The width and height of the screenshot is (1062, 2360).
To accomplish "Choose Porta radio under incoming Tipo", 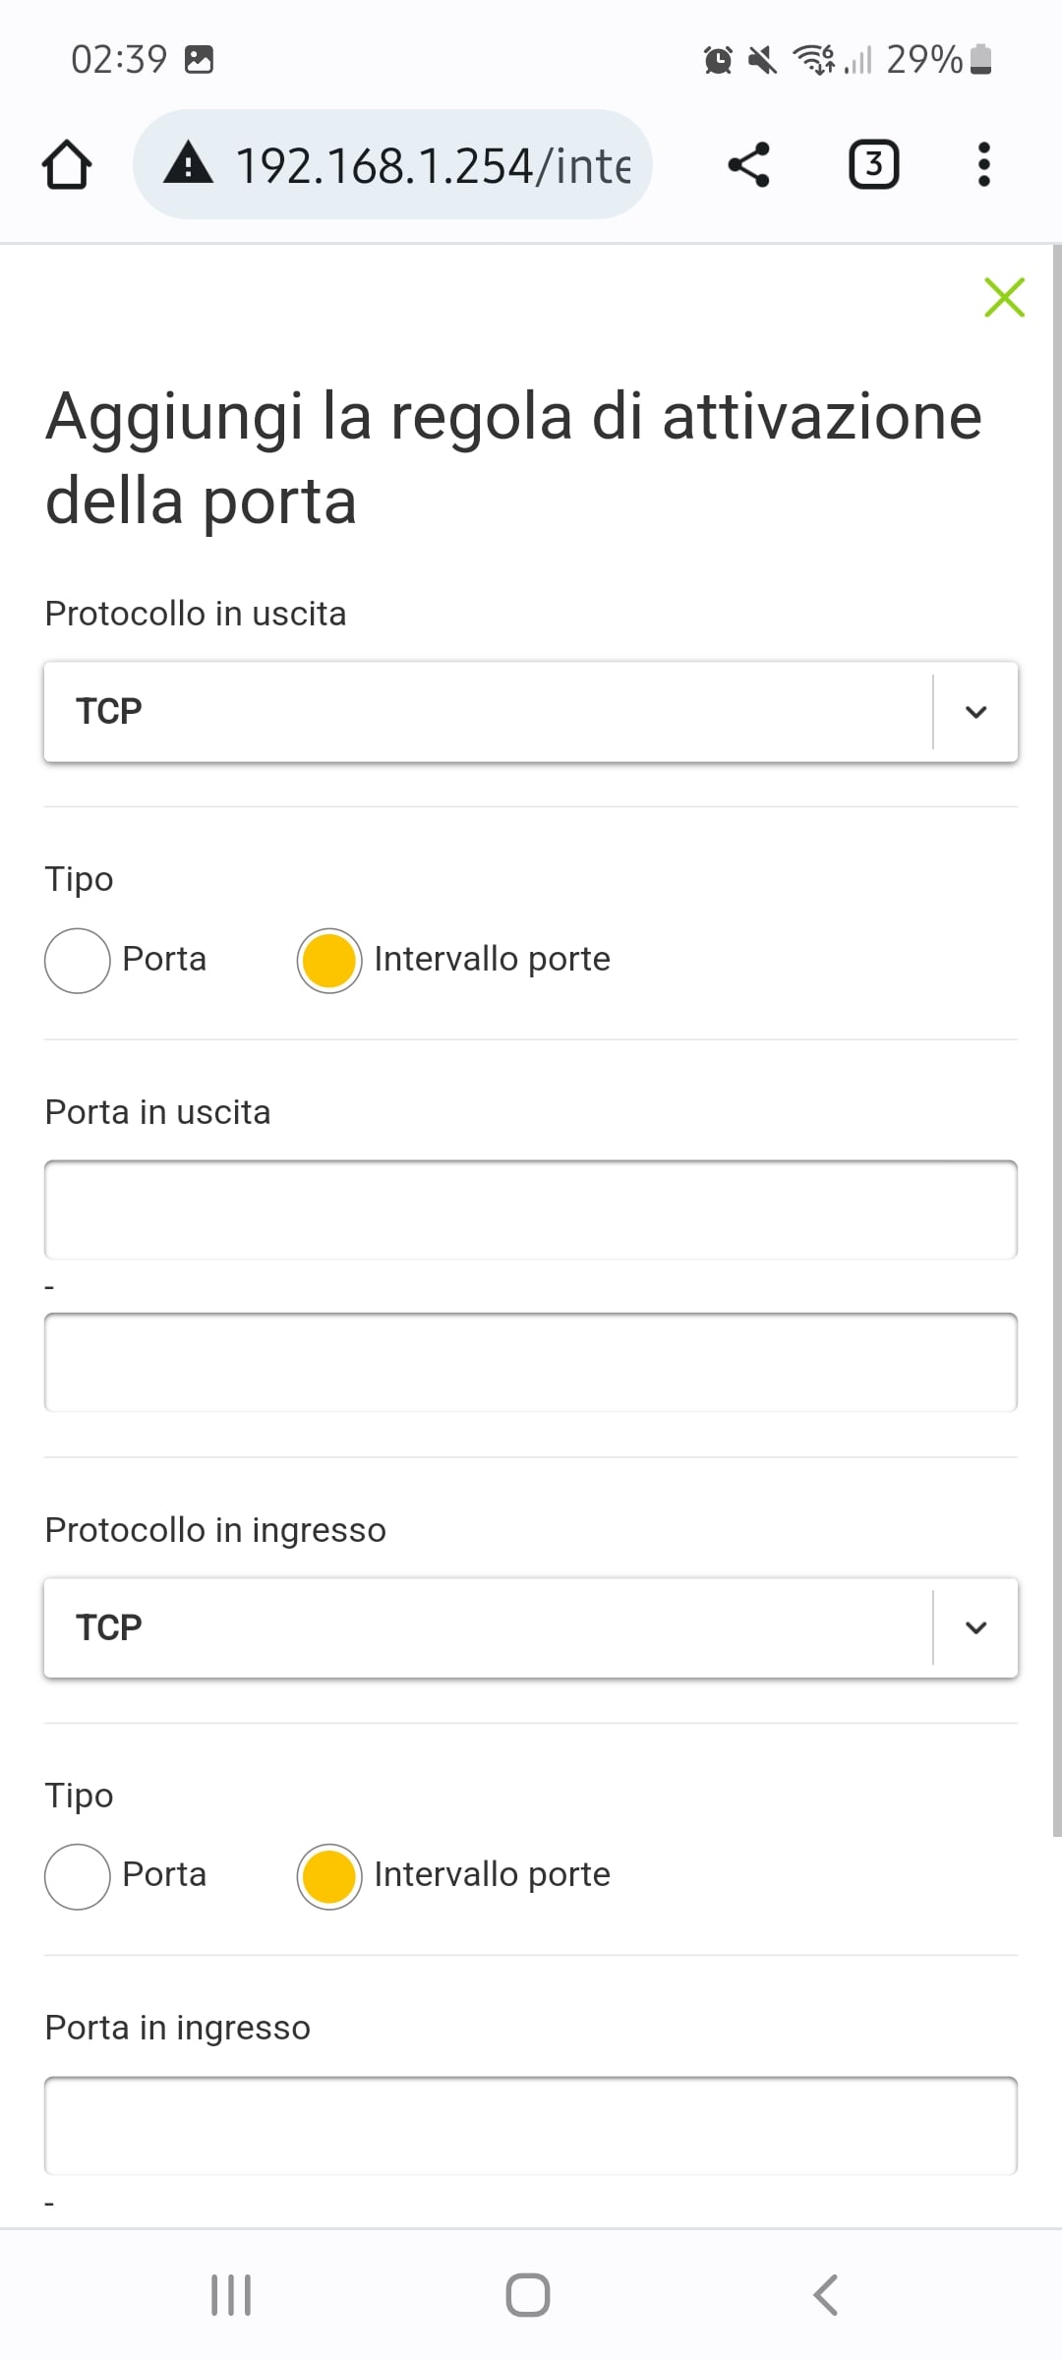I will point(77,1876).
